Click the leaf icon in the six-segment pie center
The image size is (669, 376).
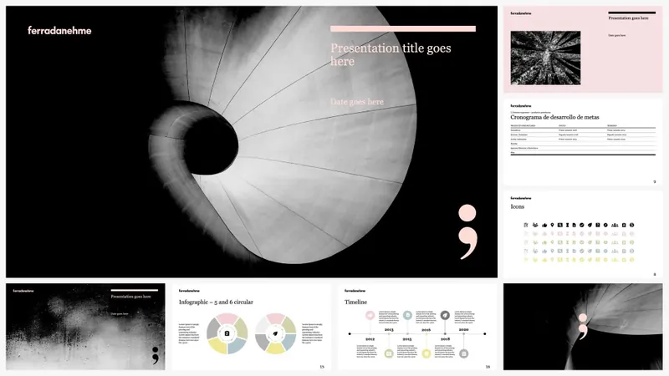point(275,333)
